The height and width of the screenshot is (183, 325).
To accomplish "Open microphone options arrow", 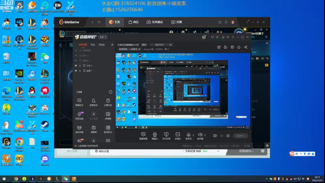I will pos(193,135).
